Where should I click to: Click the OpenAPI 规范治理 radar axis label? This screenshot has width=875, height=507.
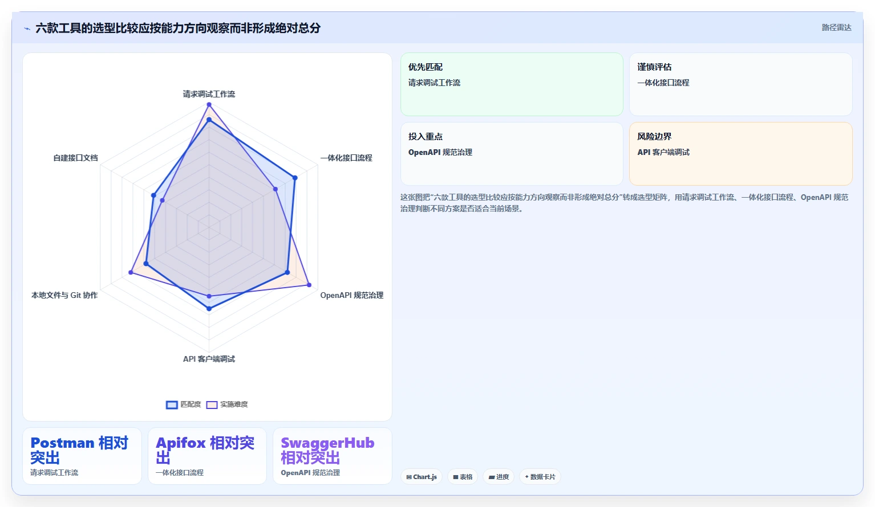[x=351, y=295]
